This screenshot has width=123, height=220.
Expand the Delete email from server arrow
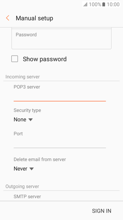pyautogui.click(x=32, y=169)
